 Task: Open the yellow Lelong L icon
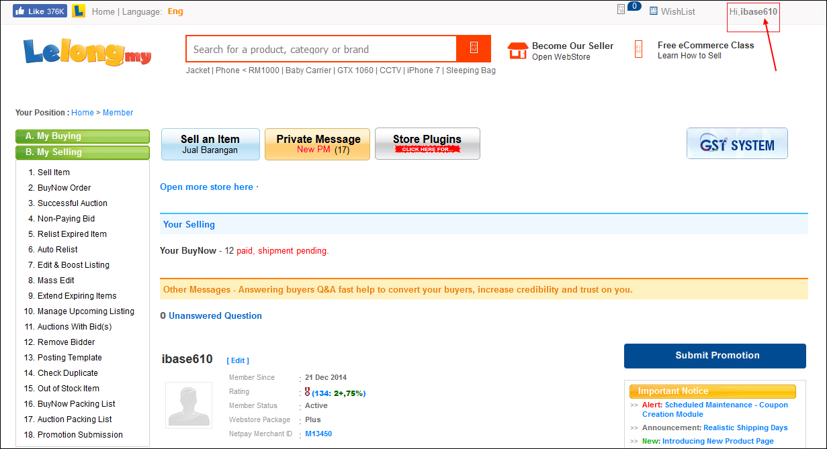[79, 11]
